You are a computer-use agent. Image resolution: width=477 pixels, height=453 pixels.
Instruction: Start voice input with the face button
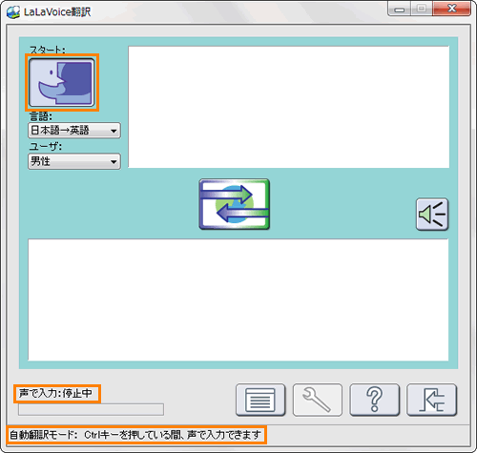pos(62,82)
